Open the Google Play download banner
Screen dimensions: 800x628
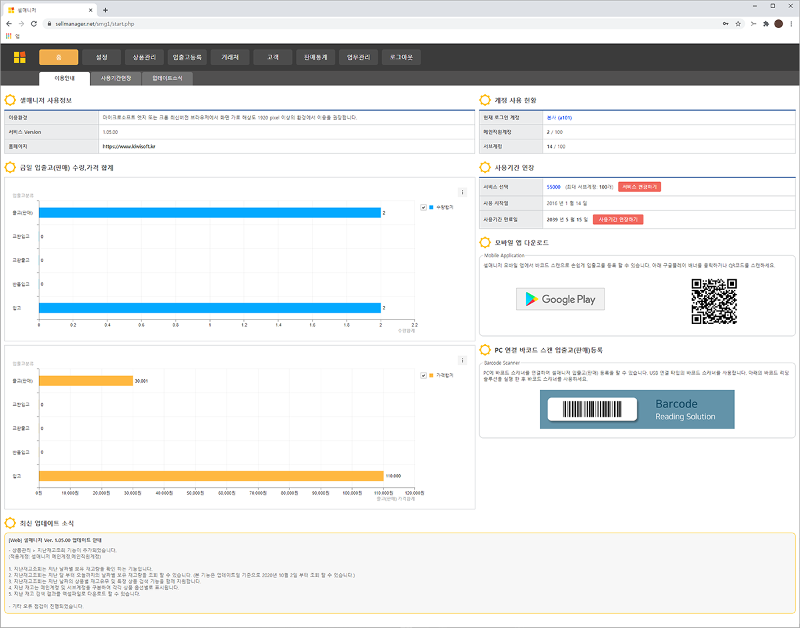point(560,299)
